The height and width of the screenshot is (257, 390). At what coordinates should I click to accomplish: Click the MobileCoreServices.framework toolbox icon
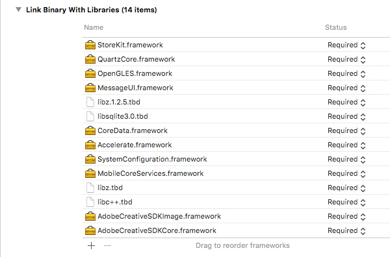[x=90, y=173]
